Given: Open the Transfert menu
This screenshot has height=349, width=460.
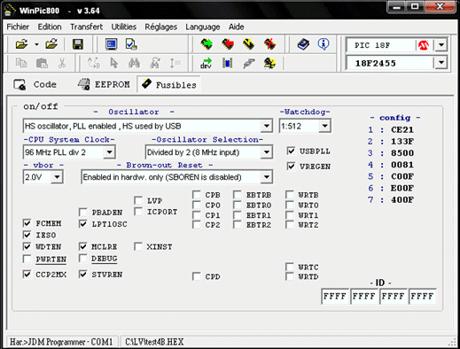Looking at the screenshot, I should point(86,27).
